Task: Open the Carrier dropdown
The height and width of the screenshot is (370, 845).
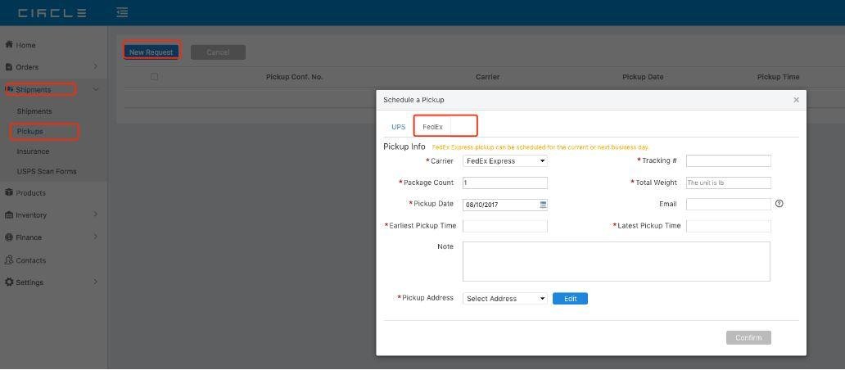Action: pyautogui.click(x=504, y=161)
